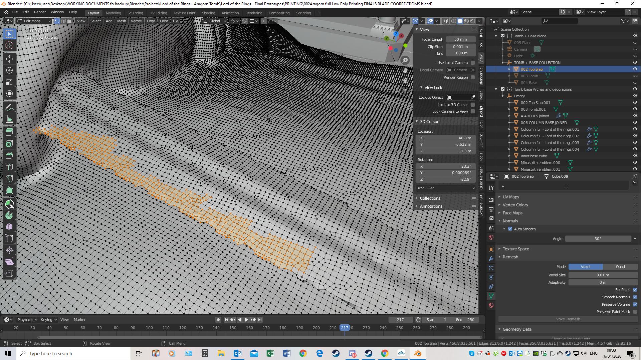
Task: Open the Edit Mode dropdown
Action: pos(34,21)
